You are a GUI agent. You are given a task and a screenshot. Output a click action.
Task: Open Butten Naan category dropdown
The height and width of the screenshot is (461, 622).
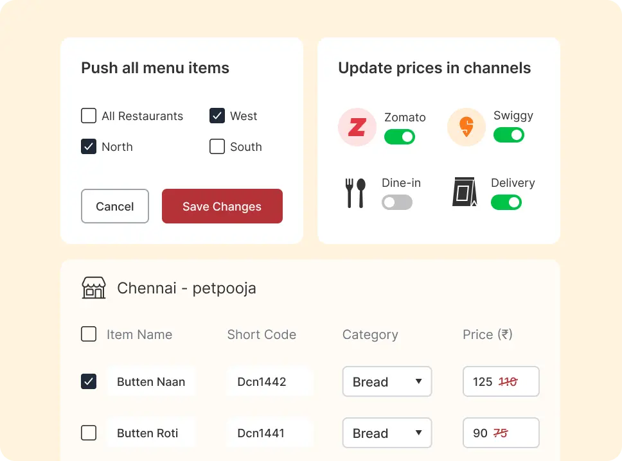[387, 381]
